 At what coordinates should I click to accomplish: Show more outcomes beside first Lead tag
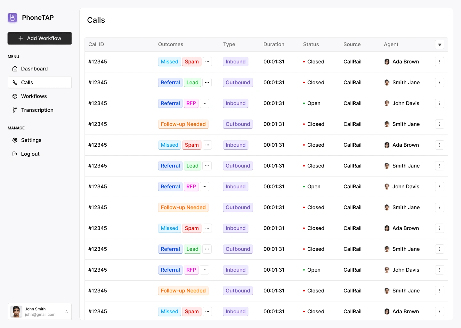coord(207,83)
